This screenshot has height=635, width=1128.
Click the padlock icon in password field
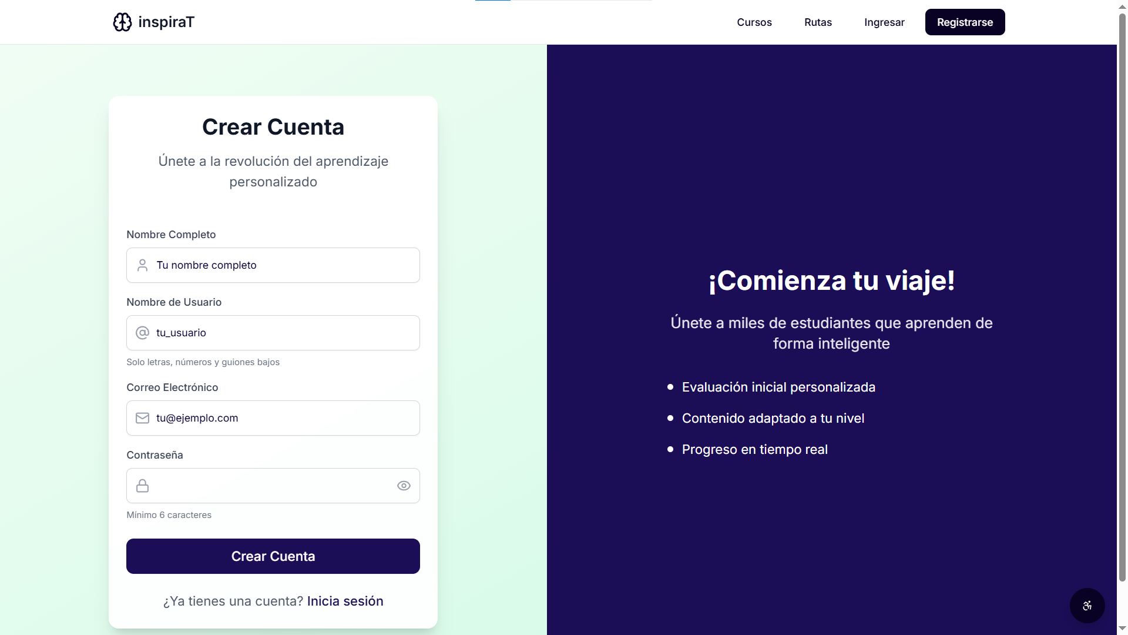142,486
